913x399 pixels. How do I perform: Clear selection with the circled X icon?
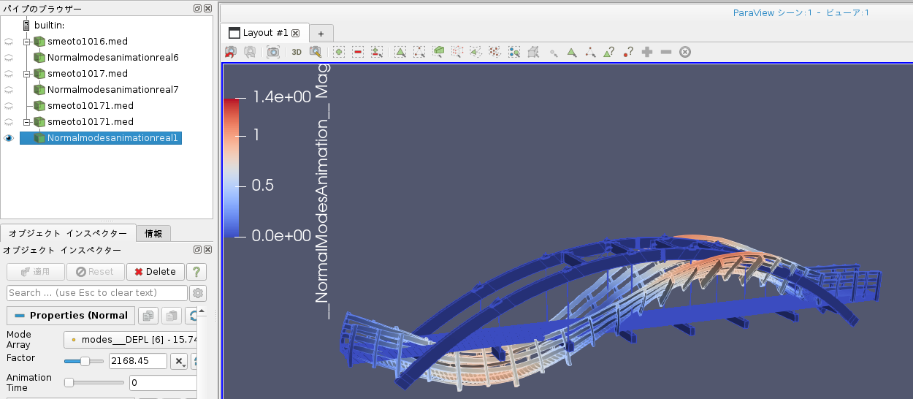(684, 52)
